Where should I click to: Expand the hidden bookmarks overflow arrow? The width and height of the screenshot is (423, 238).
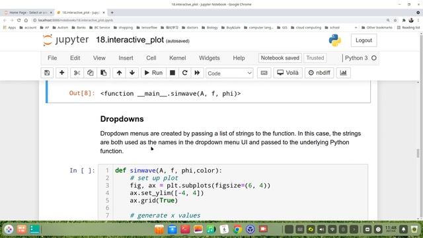click(356, 28)
